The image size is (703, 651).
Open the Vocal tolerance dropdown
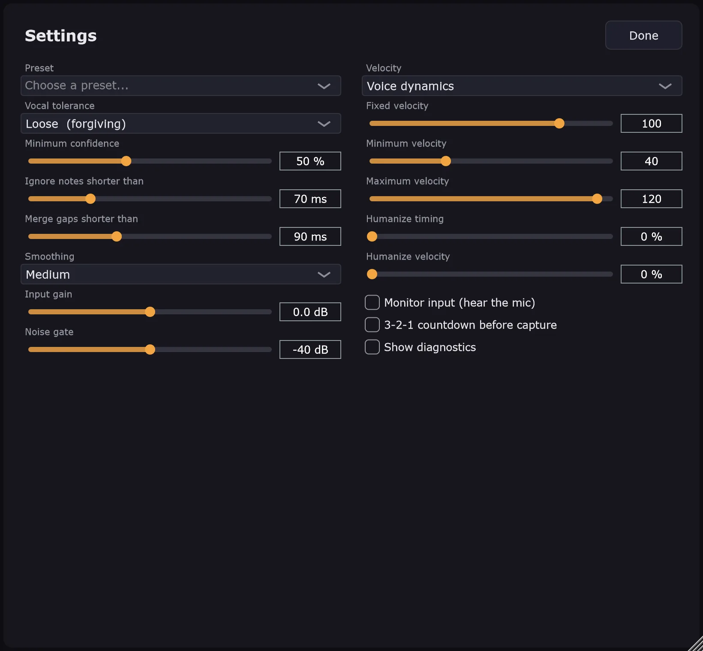[181, 123]
